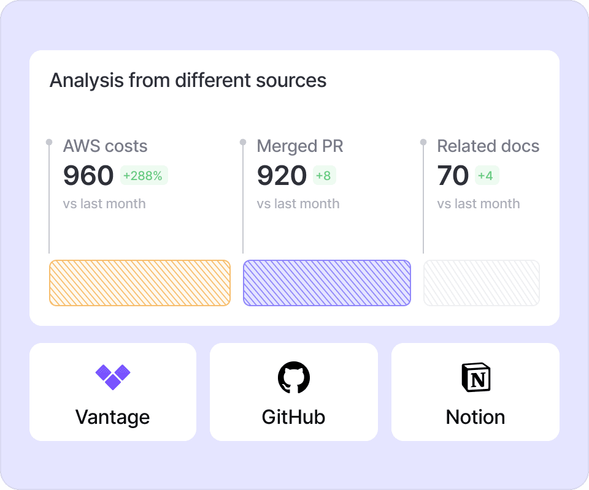The height and width of the screenshot is (490, 589).
Task: Open the GitHub source label
Action: point(293,417)
